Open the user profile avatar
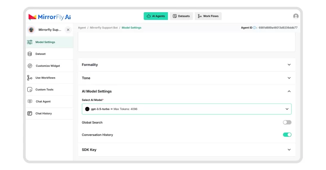Screen dimensions: 326x170 pos(296,16)
